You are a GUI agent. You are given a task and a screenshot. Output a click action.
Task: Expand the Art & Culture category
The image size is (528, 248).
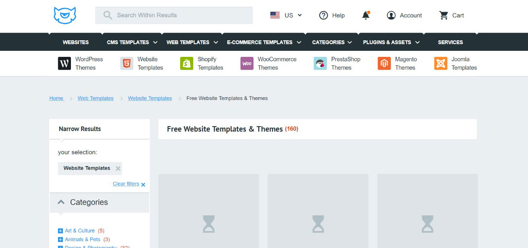coord(60,231)
